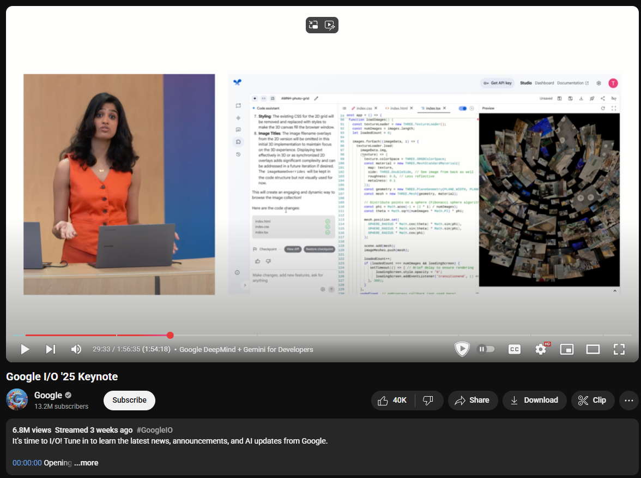Create a Clip from the video
Screen dimensions: 641x478
[592, 401]
